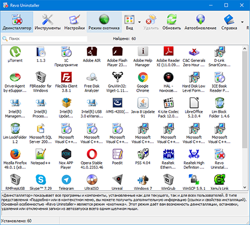Screen dimensions: 250x225
Task: Select the GnuWin32 Wget icon
Action: 117,77
